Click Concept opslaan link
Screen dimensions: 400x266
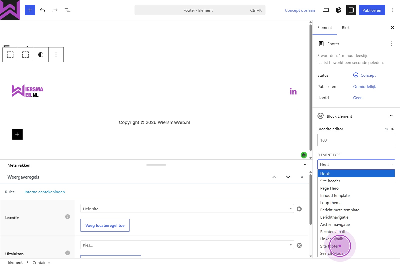coord(300,10)
